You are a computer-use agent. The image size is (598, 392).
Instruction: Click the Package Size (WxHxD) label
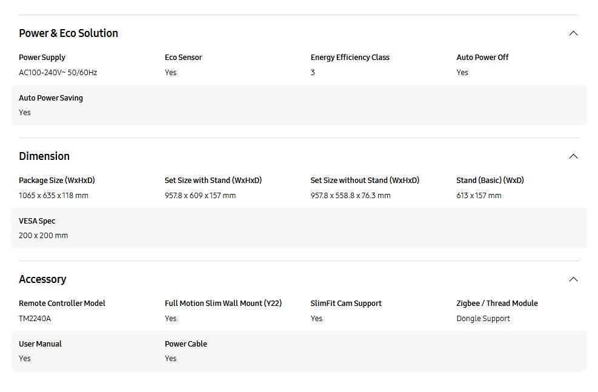[x=57, y=181]
